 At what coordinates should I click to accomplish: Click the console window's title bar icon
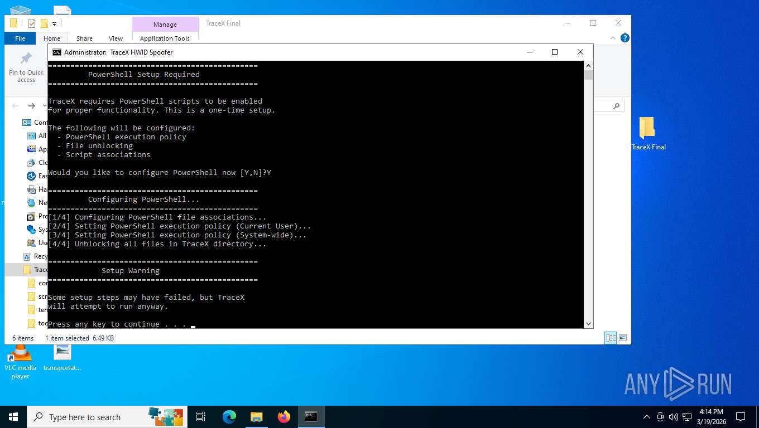tap(57, 52)
